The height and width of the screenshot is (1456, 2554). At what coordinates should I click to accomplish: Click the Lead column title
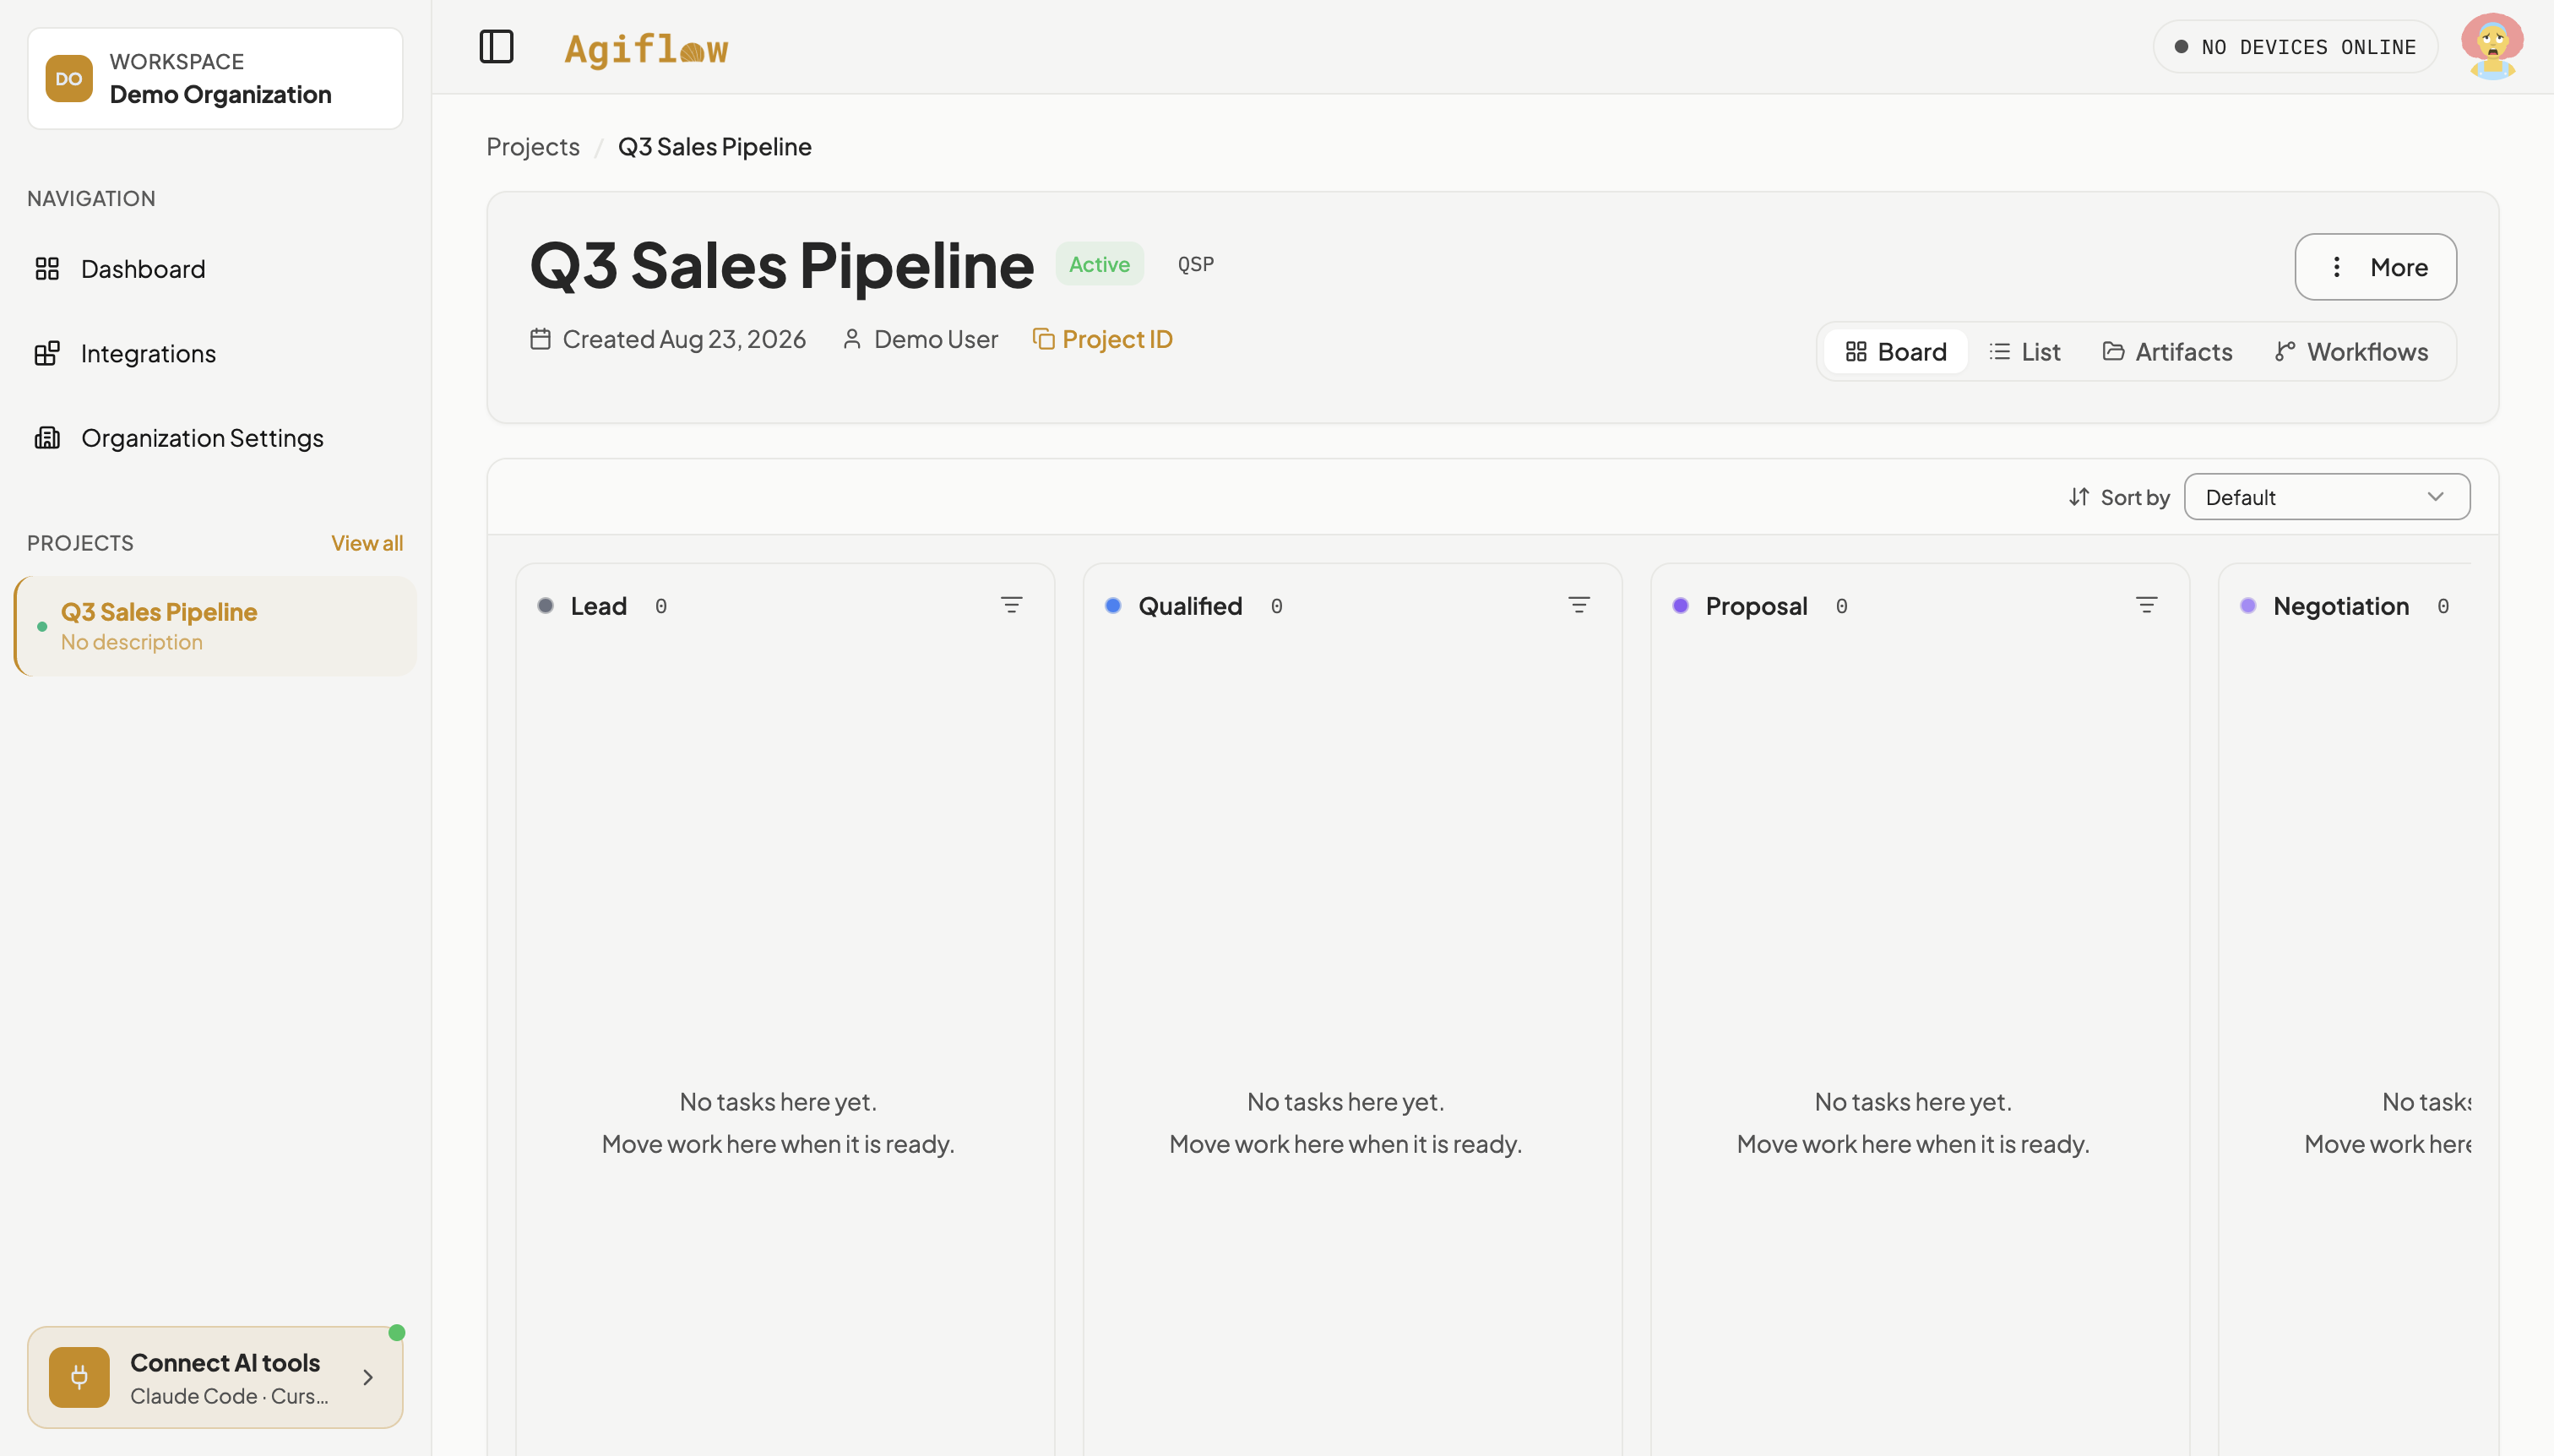click(598, 606)
